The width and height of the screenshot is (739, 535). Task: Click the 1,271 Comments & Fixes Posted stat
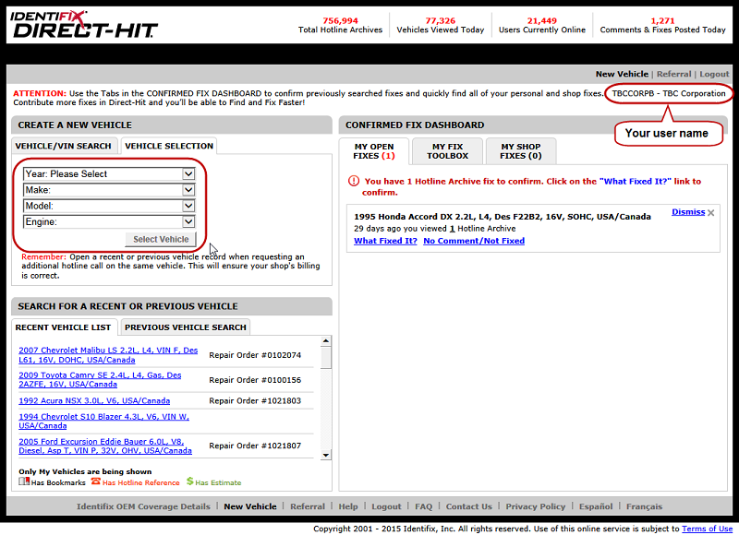[x=662, y=25]
